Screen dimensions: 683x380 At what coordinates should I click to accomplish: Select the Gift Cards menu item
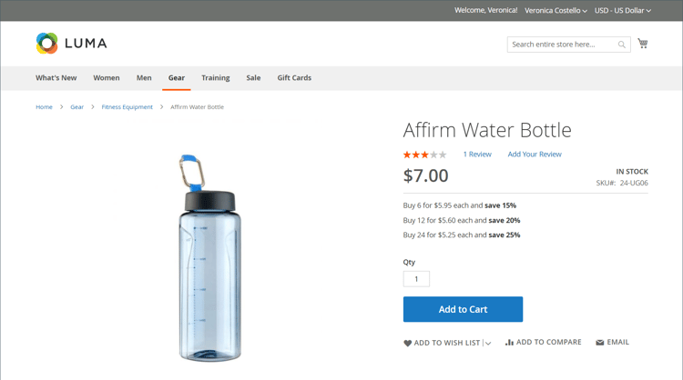click(294, 78)
